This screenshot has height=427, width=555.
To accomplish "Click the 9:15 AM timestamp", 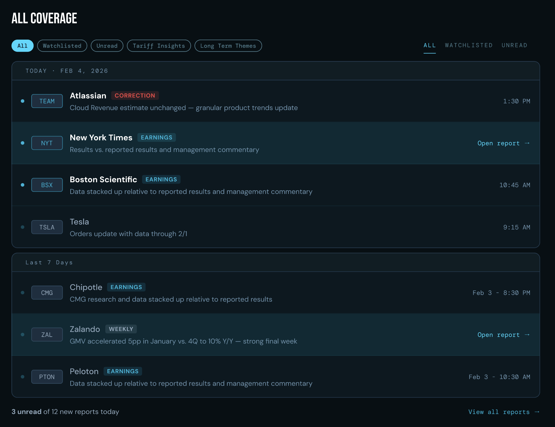I will coord(516,227).
